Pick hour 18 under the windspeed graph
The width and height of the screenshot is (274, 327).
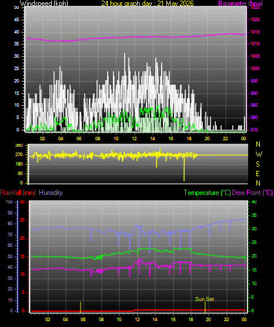point(189,138)
